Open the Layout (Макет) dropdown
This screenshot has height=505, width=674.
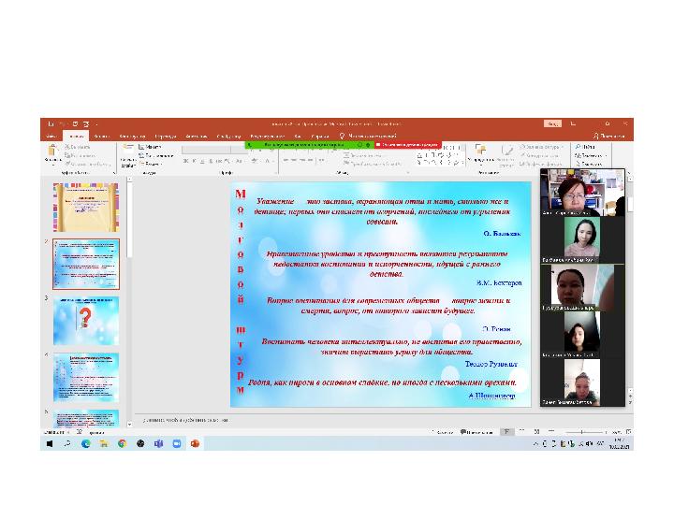point(150,147)
